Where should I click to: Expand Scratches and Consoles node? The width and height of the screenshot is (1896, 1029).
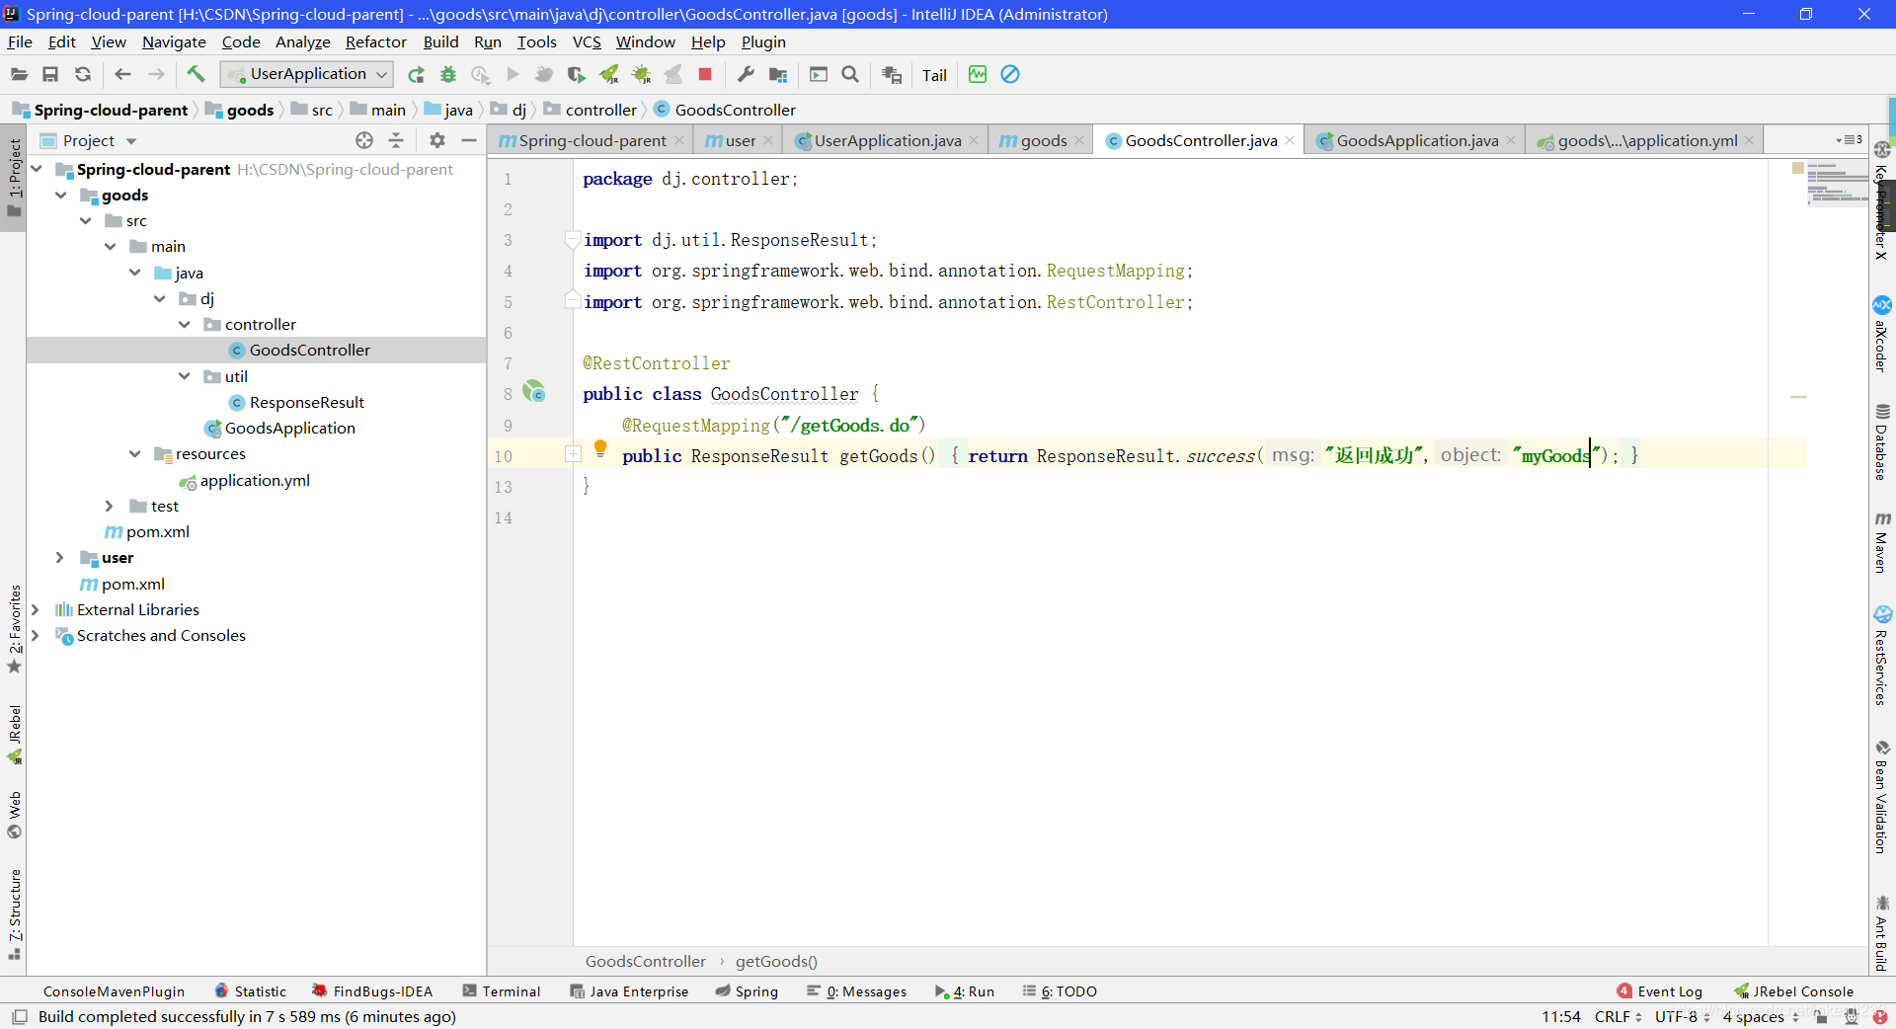coord(36,635)
